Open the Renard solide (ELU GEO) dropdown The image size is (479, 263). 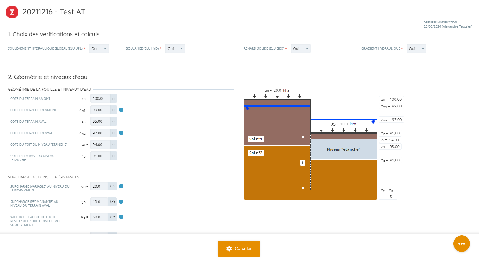(x=300, y=48)
